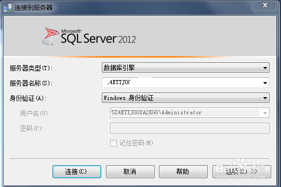Click the 用户名(U) label
Image resolution: width=281 pixels, height=187 pixels.
35,113
